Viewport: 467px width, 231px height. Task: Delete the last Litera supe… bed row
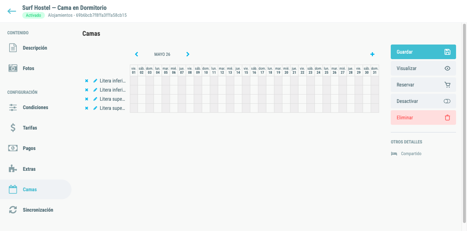[86, 108]
